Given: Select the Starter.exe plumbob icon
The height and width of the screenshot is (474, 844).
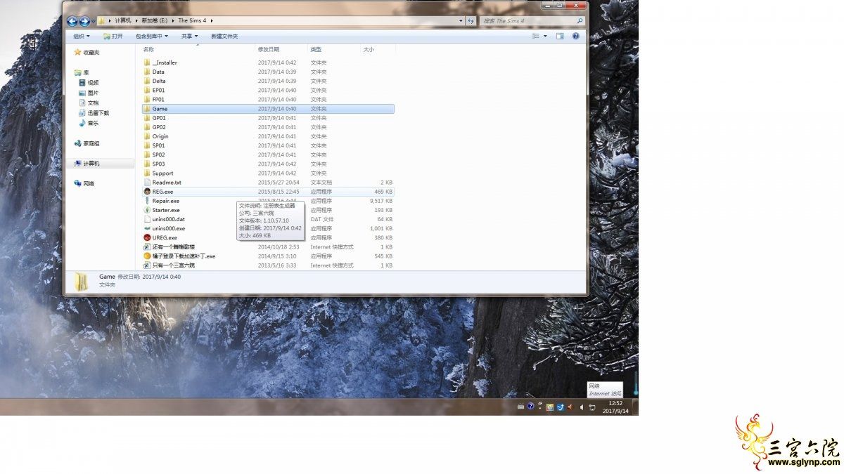Looking at the screenshot, I should click(x=147, y=210).
